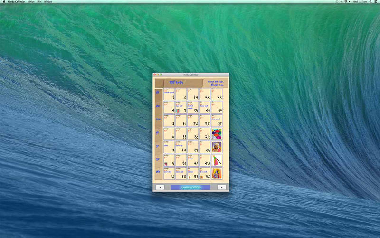Close the Hindu Calendar window
380x238 pixels.
point(155,75)
